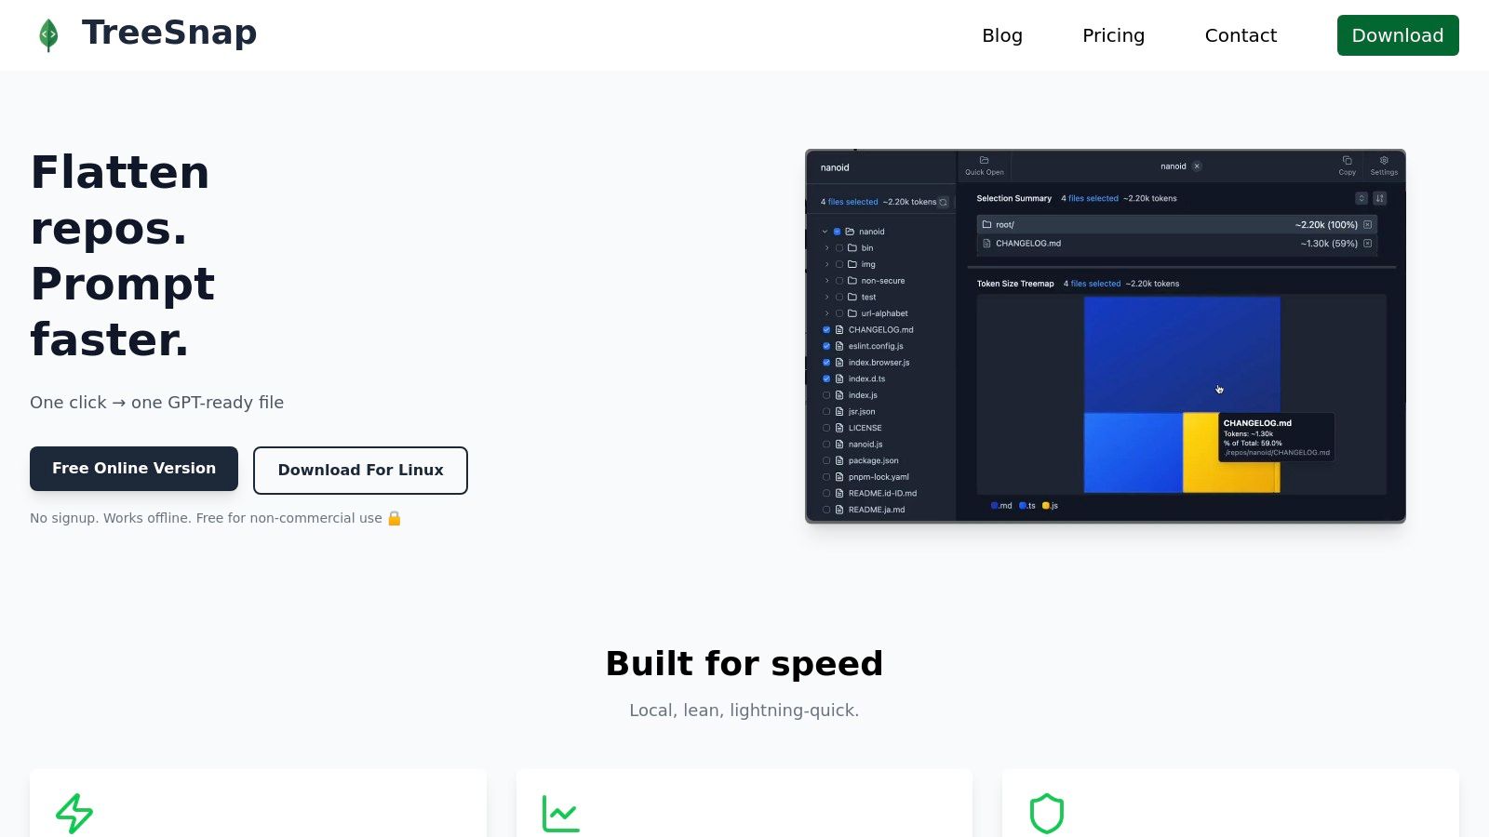Check the index.js file checkbox

pos(826,395)
